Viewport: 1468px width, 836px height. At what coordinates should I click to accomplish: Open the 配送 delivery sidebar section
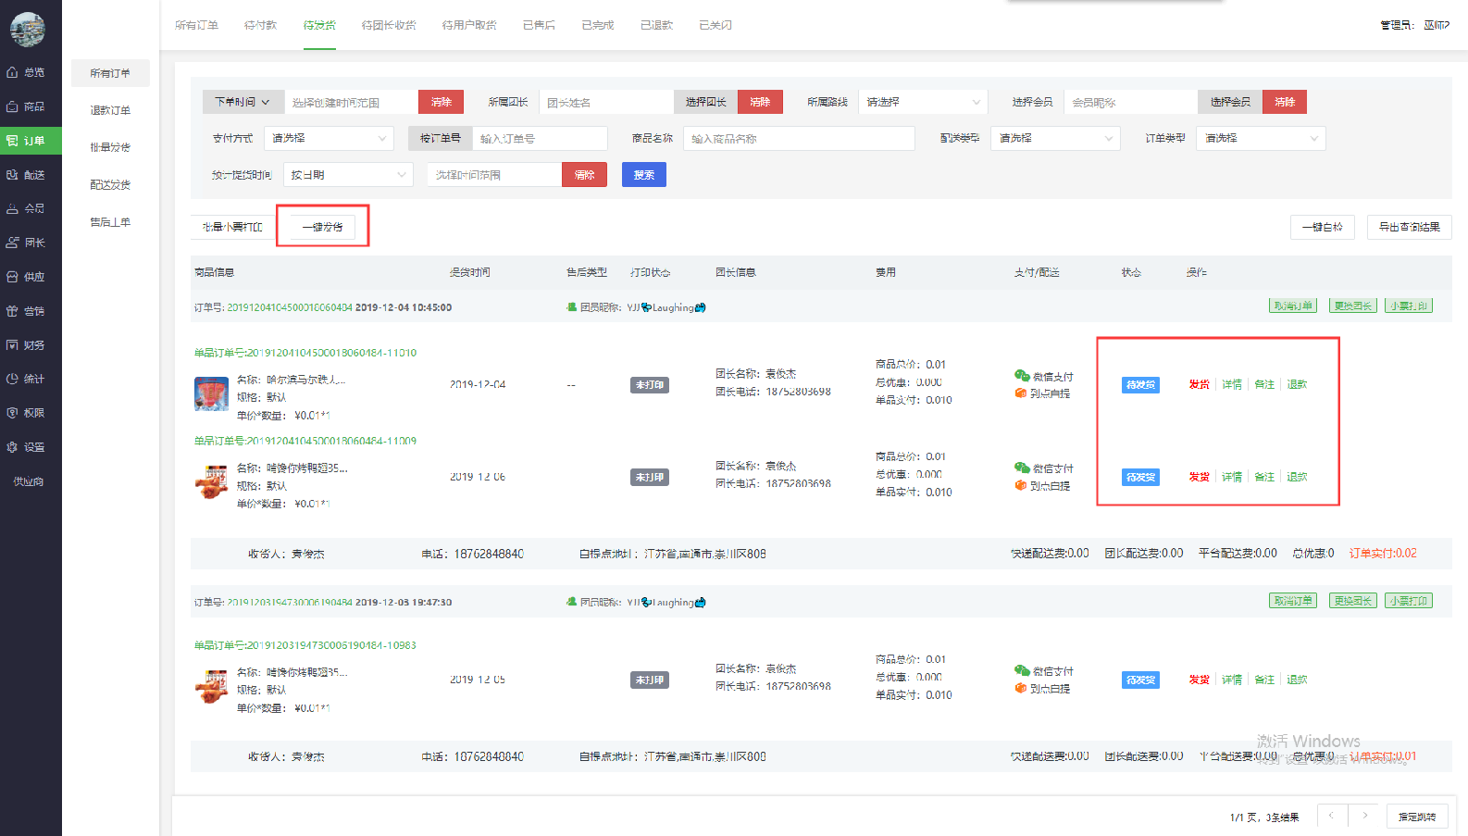click(26, 175)
